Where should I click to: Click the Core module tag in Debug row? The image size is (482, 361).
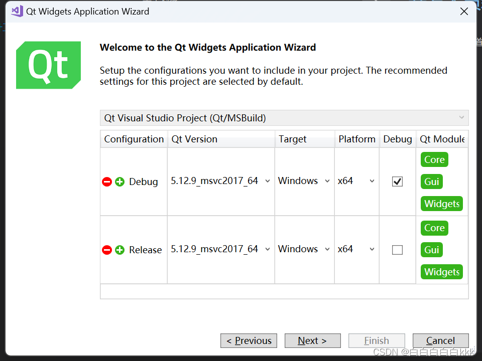pyautogui.click(x=434, y=159)
